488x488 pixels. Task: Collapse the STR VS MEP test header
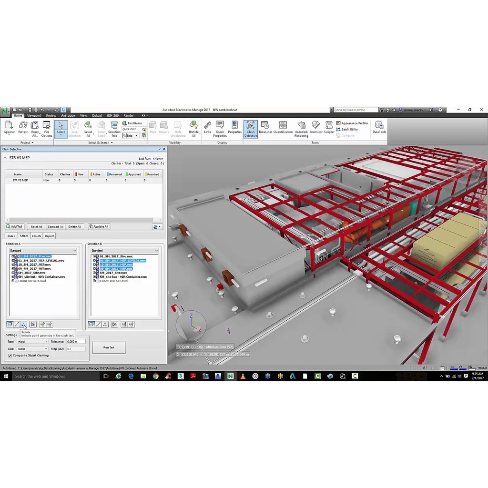coord(5,158)
